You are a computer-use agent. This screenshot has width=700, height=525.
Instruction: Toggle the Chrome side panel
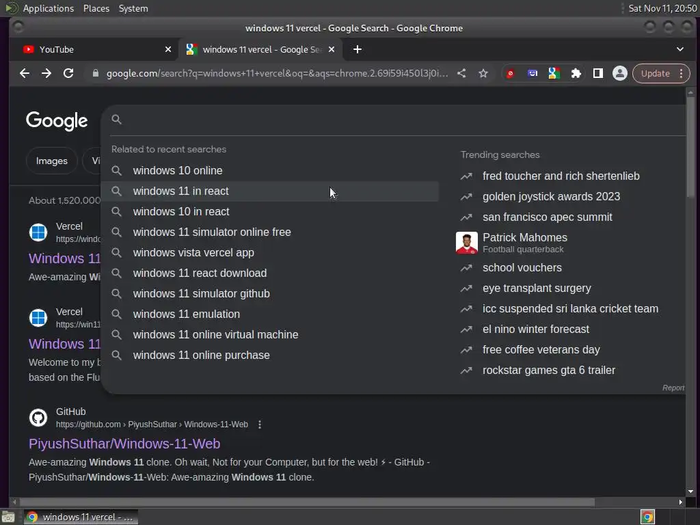tap(597, 73)
